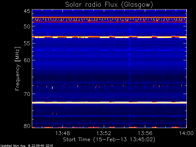Click the 13:52 time axis label
This screenshot has width=196, height=147.
(104, 133)
